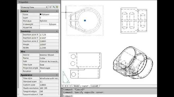Viewport: 174px width, 97px height.
Task: Collapse the General section
Action: point(57,11)
